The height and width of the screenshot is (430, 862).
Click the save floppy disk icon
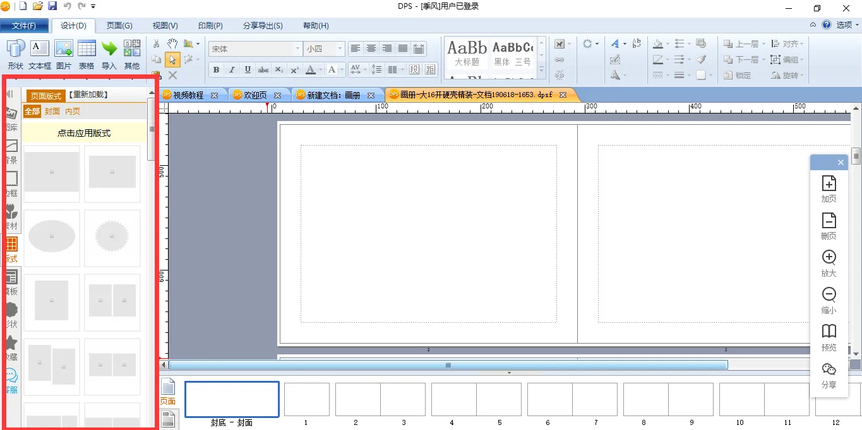(52, 6)
